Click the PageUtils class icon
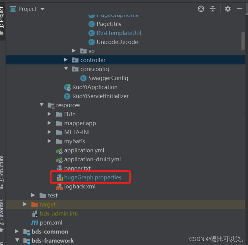 pyautogui.click(x=91, y=24)
